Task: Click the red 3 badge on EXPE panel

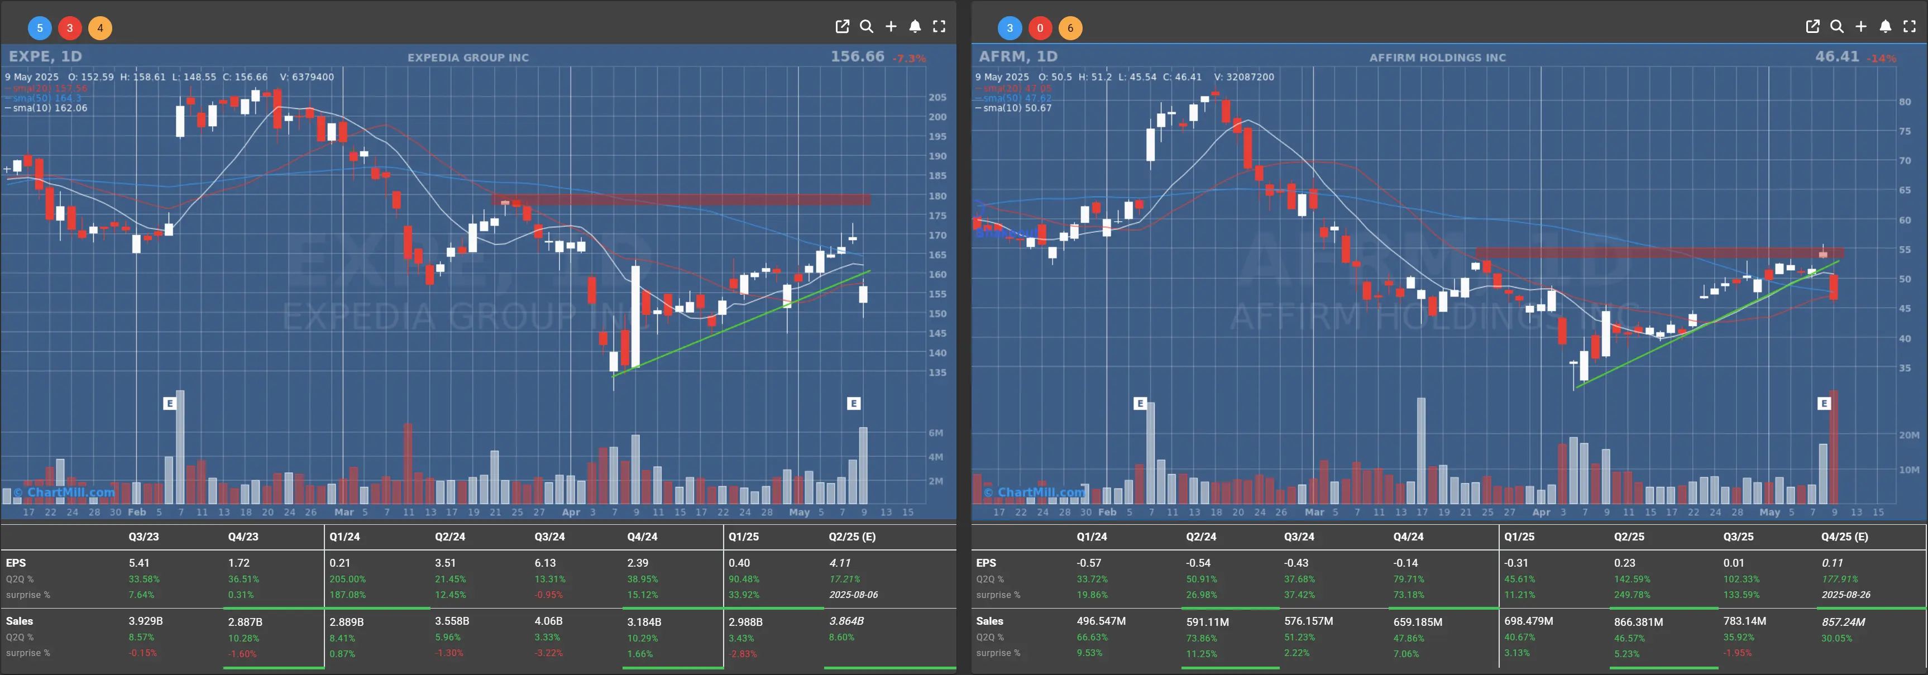Action: (70, 28)
